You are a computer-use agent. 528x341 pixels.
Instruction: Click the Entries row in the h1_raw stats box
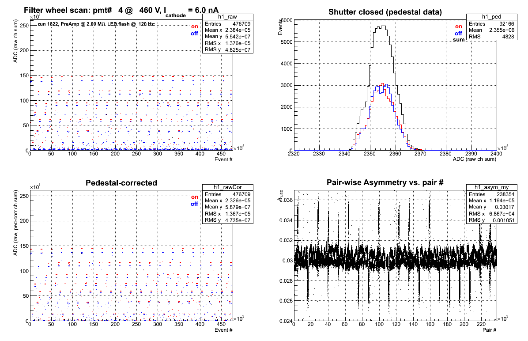(228, 23)
